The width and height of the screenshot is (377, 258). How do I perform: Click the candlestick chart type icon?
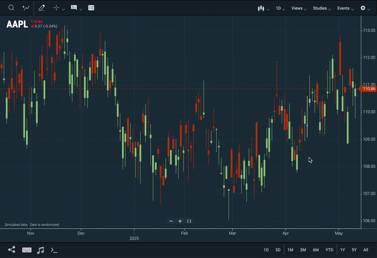click(261, 8)
